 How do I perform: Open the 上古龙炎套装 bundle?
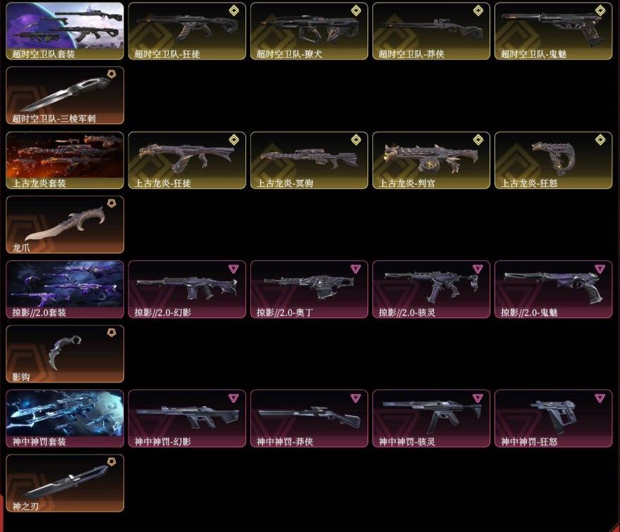click(65, 160)
